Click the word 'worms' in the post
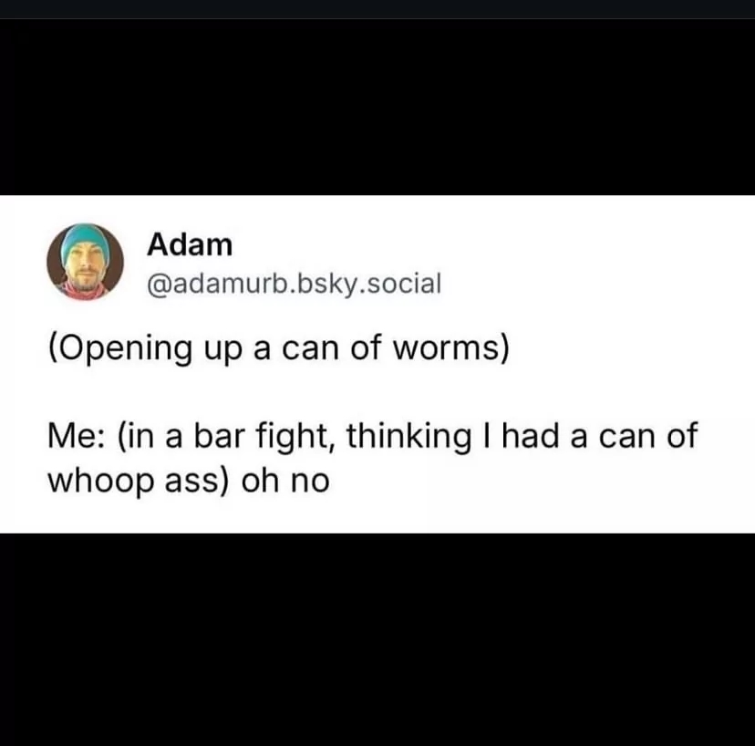This screenshot has width=755, height=746. tap(451, 348)
